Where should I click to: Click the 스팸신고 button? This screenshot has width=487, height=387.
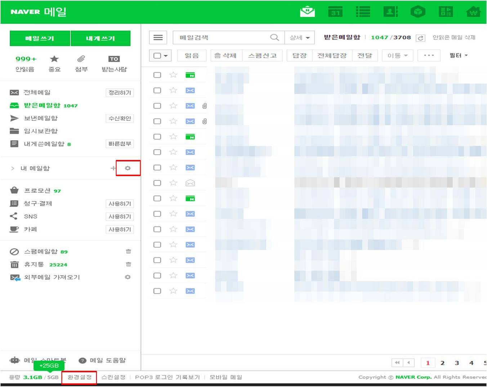coord(262,55)
